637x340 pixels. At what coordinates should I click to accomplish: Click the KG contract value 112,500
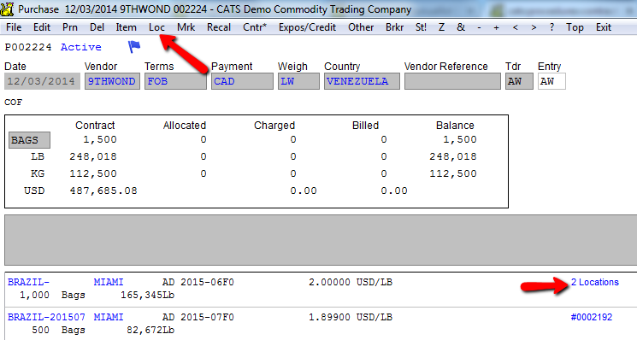(x=93, y=173)
